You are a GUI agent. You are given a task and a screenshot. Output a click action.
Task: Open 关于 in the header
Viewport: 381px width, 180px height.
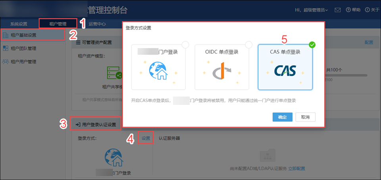point(372,10)
